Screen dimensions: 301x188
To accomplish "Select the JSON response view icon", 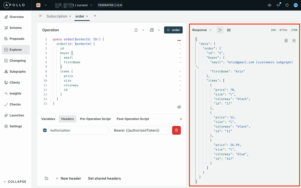I will (220, 30).
